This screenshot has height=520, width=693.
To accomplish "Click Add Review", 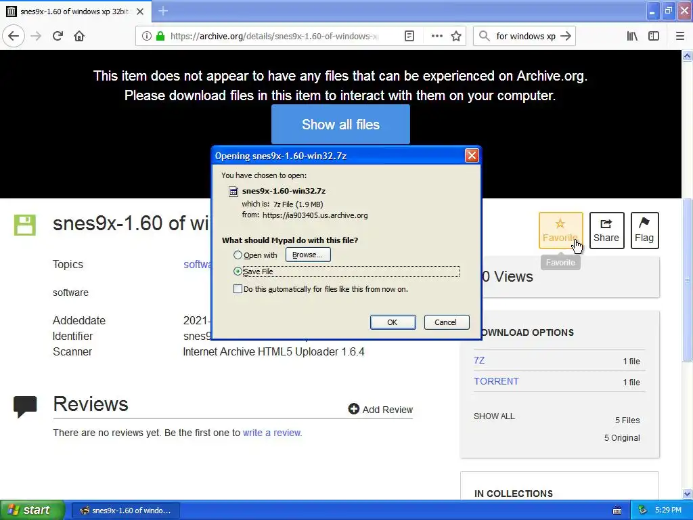I will click(380, 410).
